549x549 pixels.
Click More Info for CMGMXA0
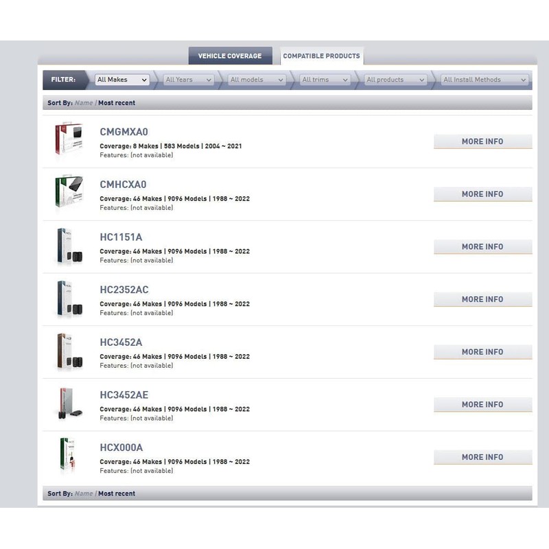[x=483, y=141]
